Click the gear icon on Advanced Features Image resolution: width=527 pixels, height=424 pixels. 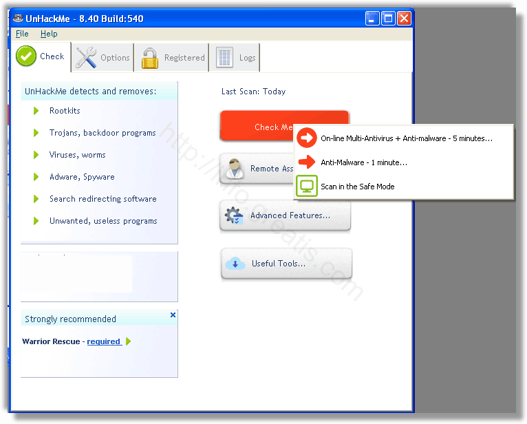click(234, 215)
